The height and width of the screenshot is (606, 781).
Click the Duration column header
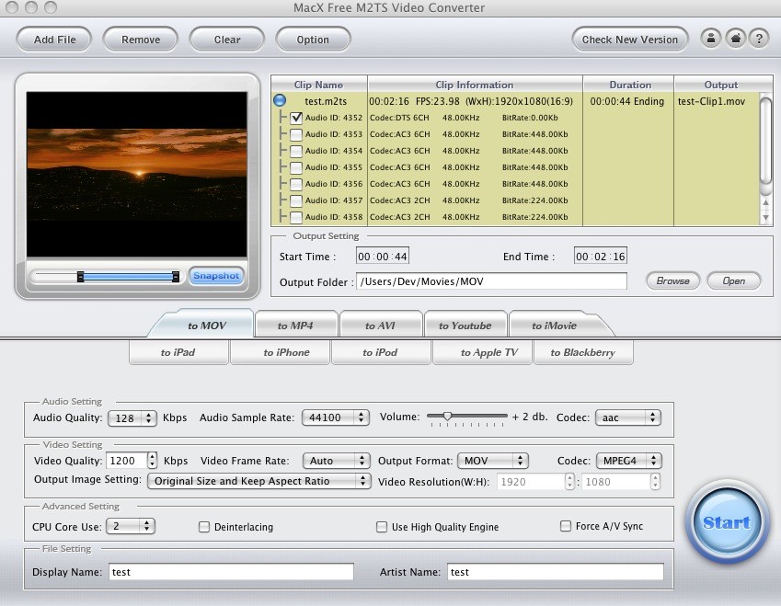(628, 85)
